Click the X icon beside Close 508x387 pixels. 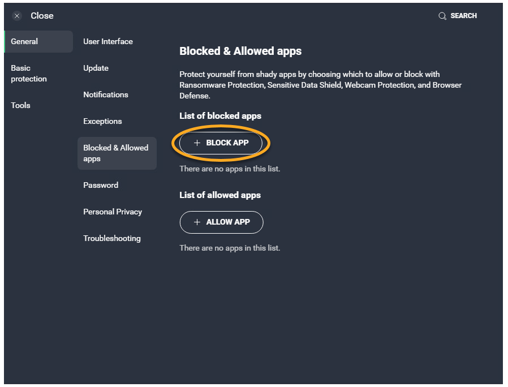pyautogui.click(x=17, y=16)
